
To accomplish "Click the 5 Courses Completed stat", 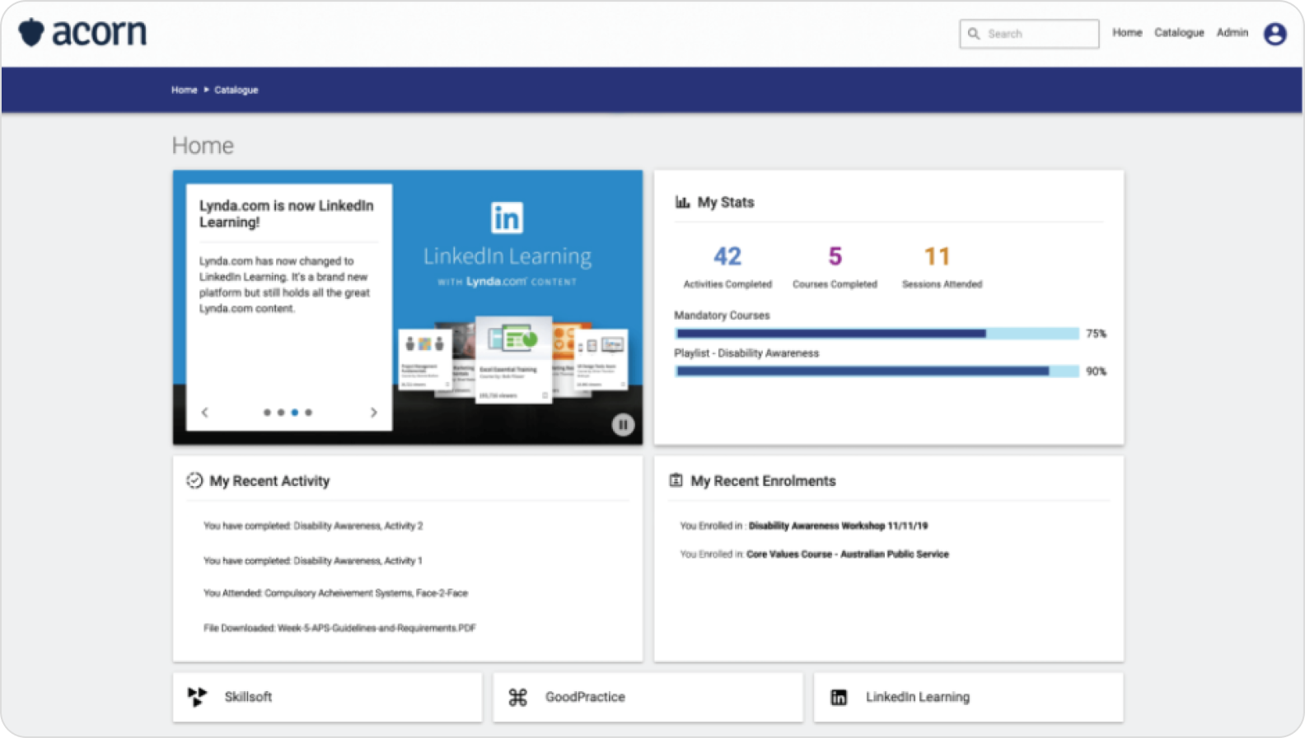I will (x=835, y=267).
